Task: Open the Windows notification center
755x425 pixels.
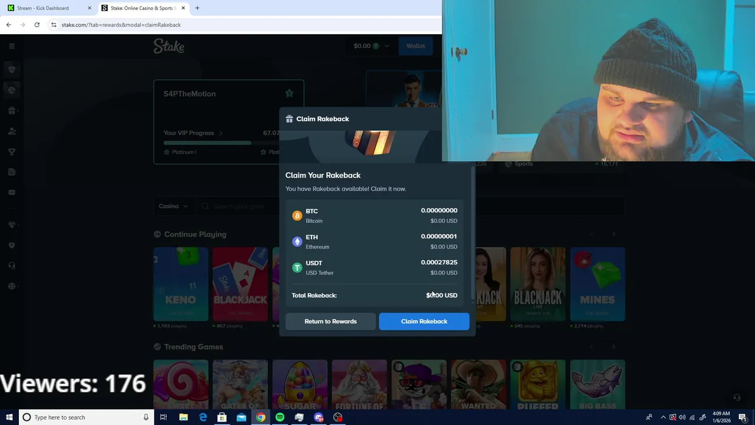Action: point(743,417)
